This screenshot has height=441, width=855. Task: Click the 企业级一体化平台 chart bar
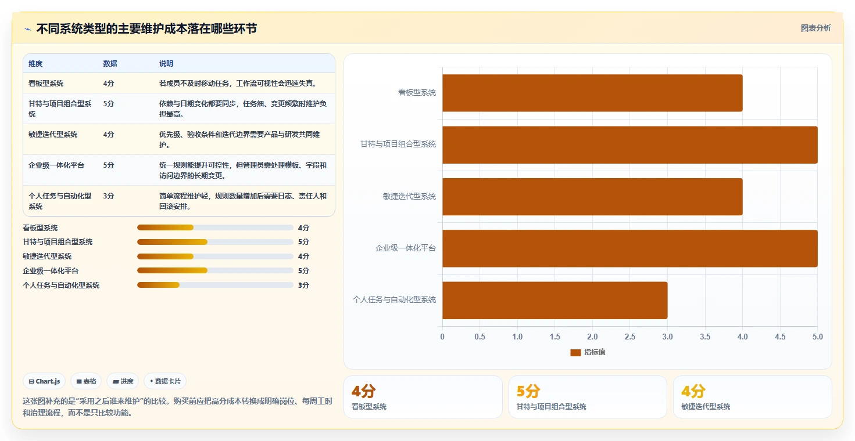point(630,248)
